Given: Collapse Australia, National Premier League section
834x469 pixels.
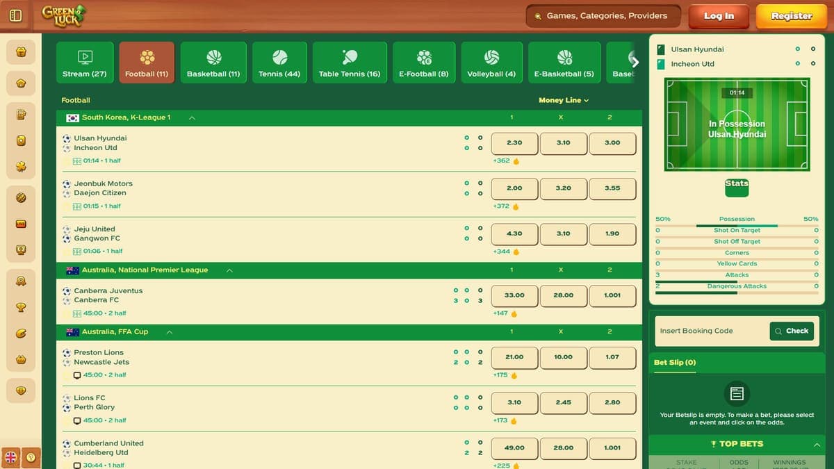Looking at the screenshot, I should click(229, 270).
